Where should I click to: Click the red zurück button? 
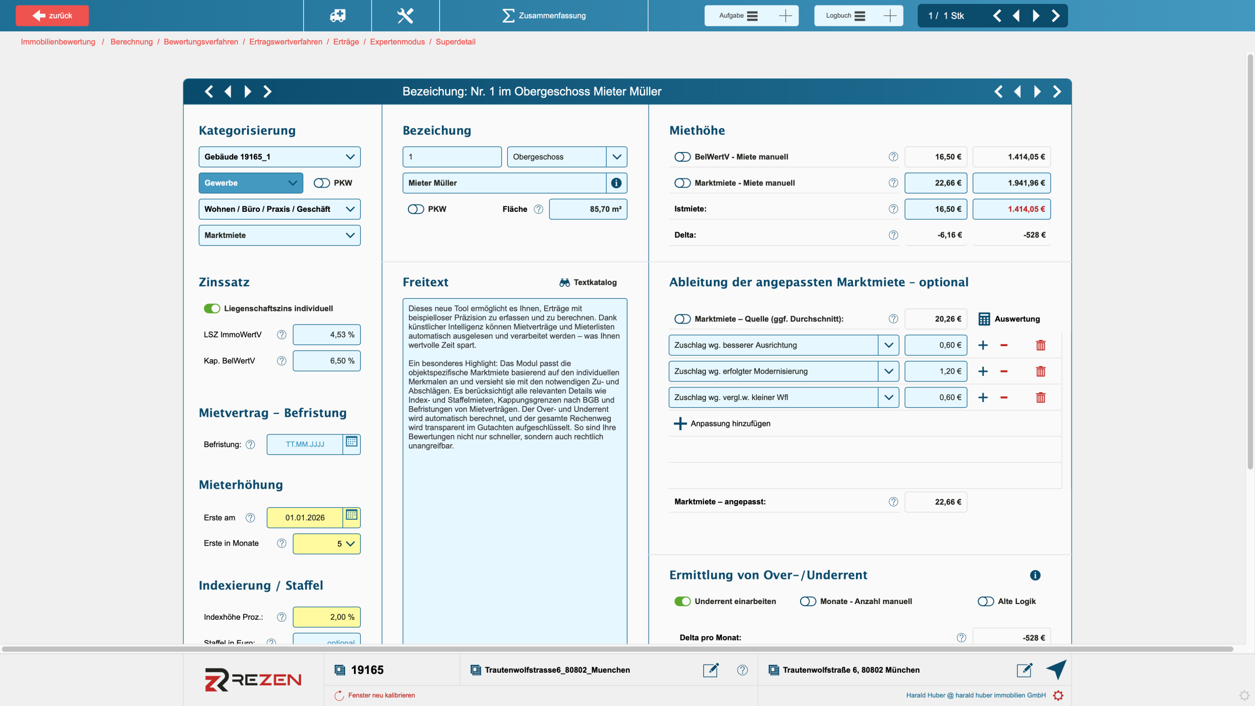point(52,16)
